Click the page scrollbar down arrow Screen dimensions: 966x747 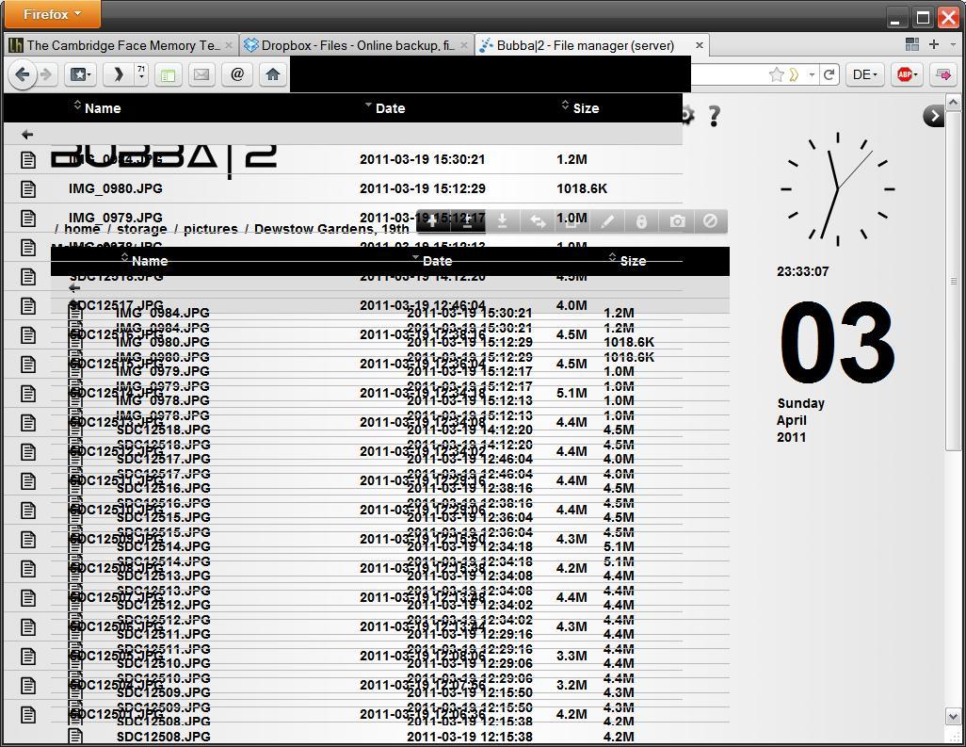click(953, 717)
